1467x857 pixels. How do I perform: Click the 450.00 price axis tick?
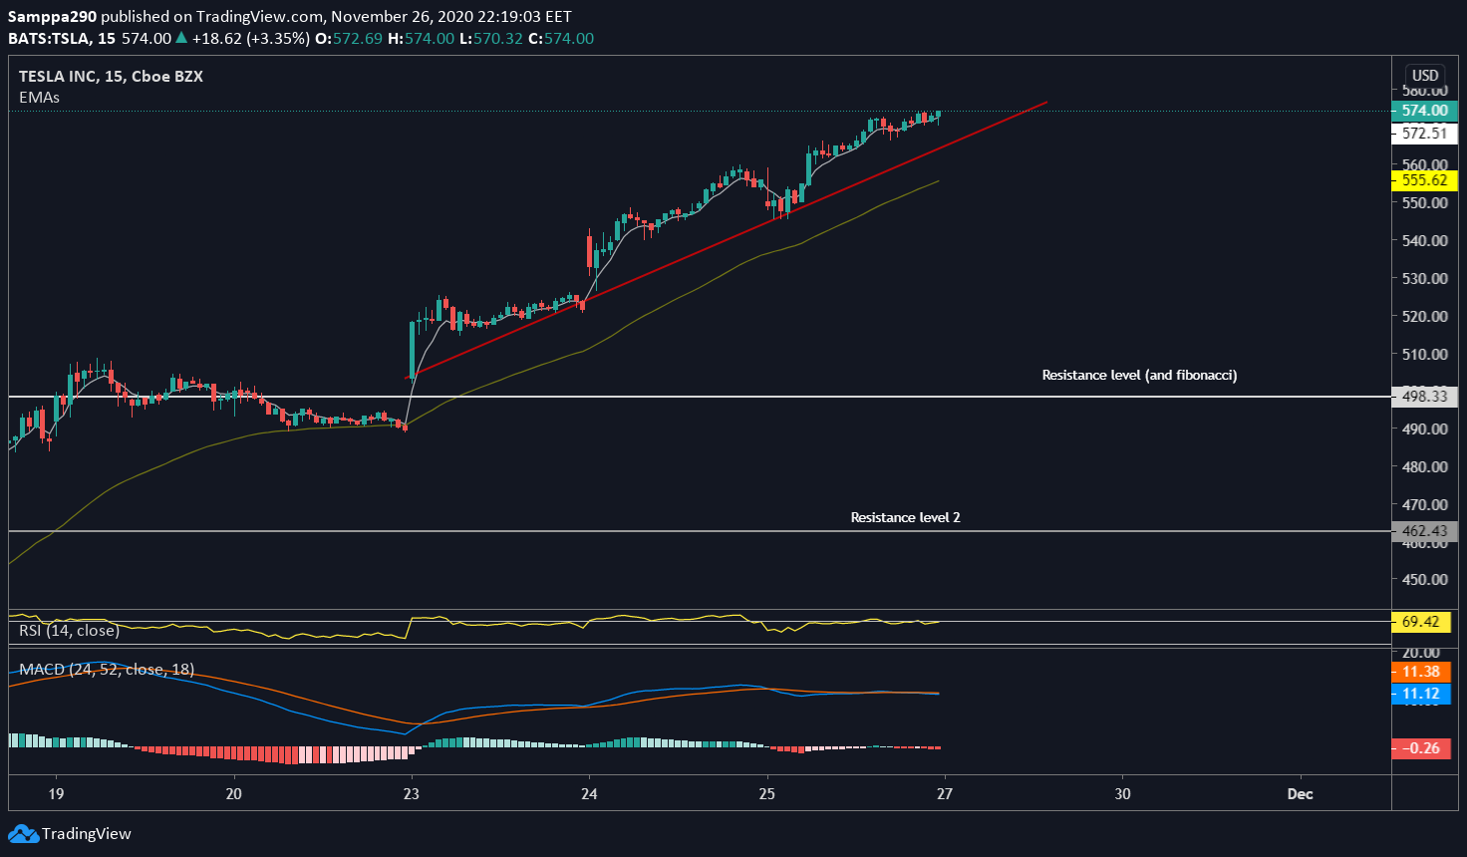point(1424,579)
